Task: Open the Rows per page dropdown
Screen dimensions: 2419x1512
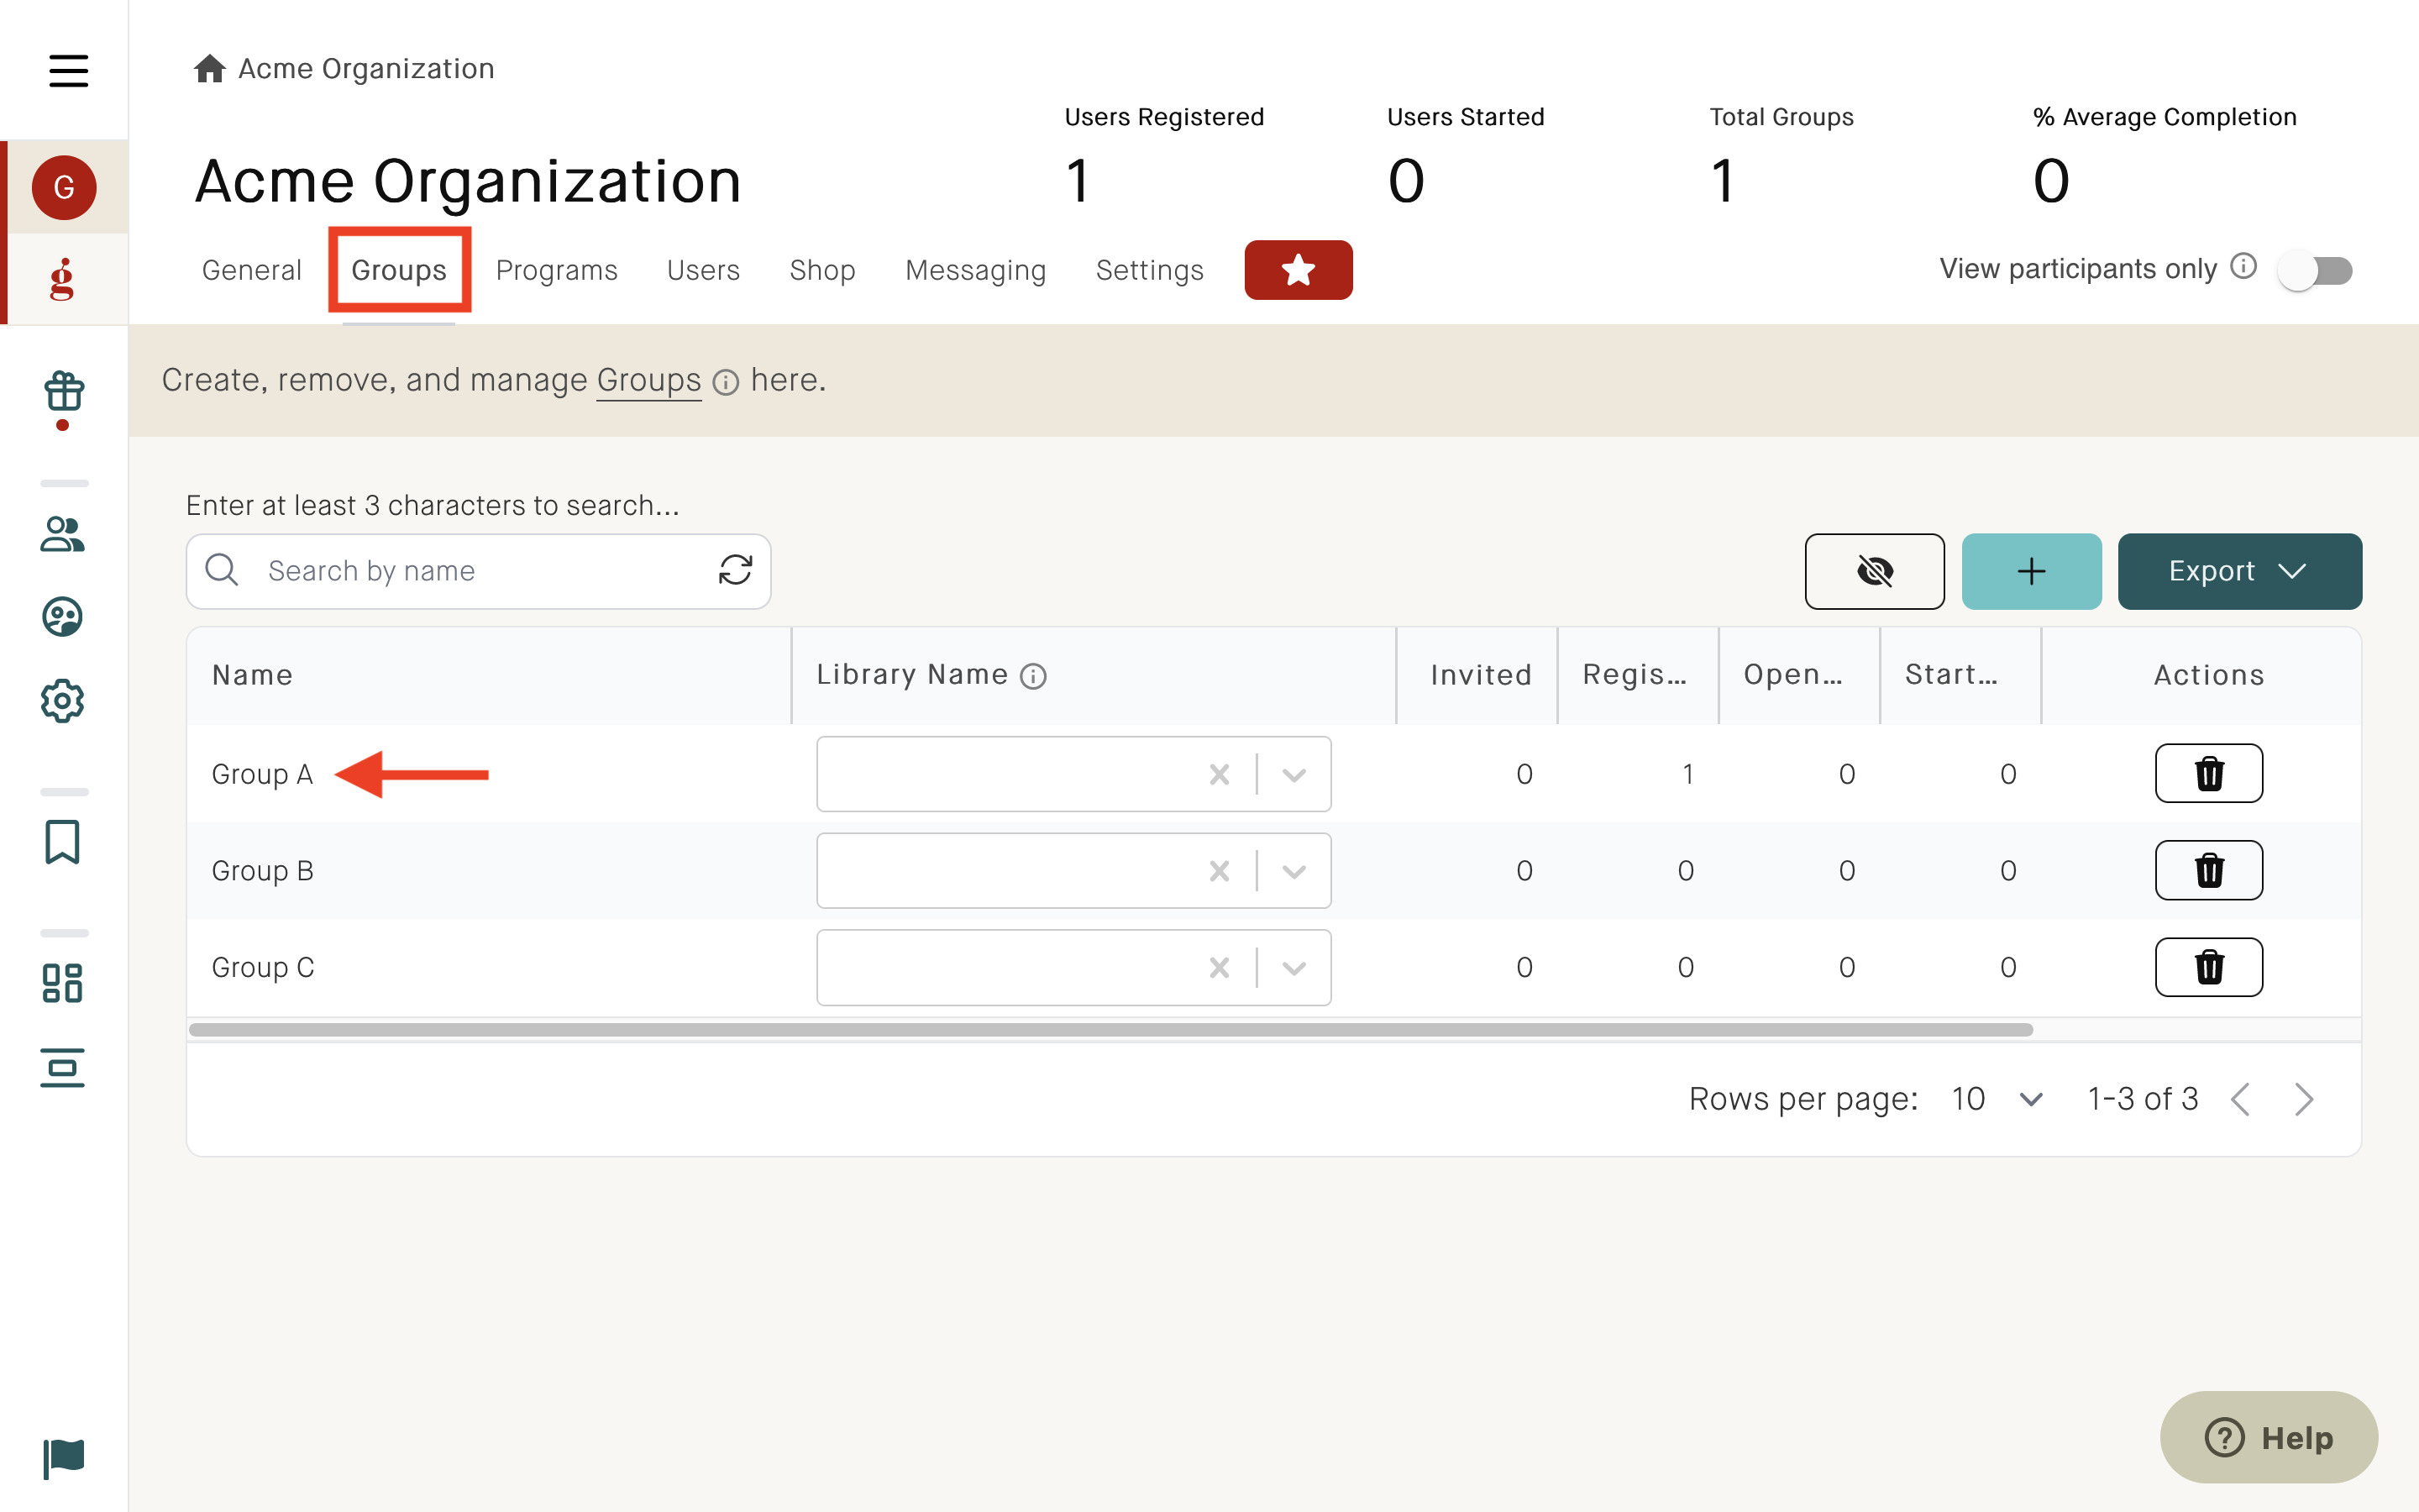Action: tap(1997, 1099)
